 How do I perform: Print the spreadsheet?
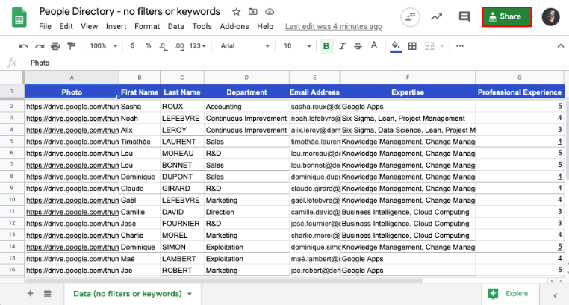[55, 46]
